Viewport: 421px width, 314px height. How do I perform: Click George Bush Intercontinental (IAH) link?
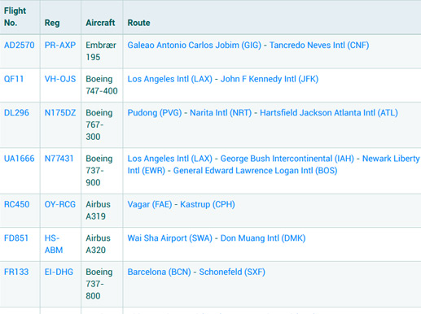(287, 159)
